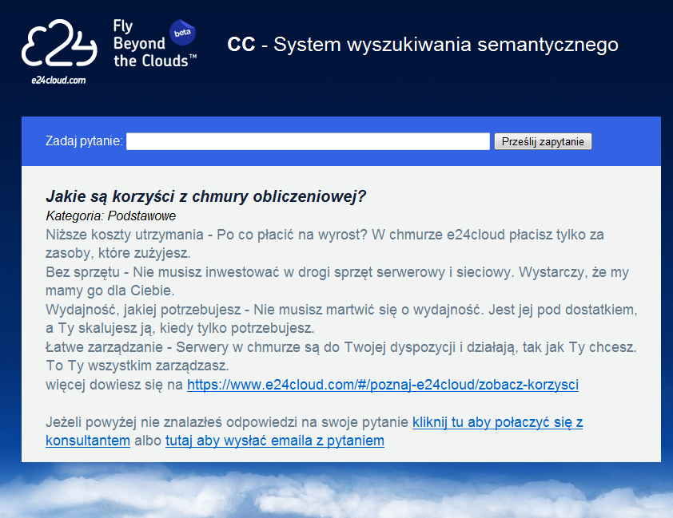Open the zobacz-korzysci e24cloud link
This screenshot has height=518, width=673.
[x=383, y=385]
